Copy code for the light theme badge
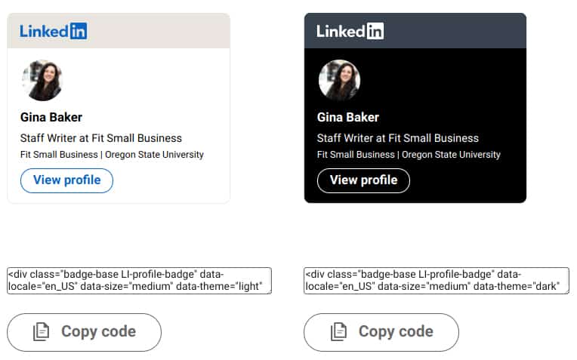Screen dimensions: 577x360 click(x=85, y=332)
